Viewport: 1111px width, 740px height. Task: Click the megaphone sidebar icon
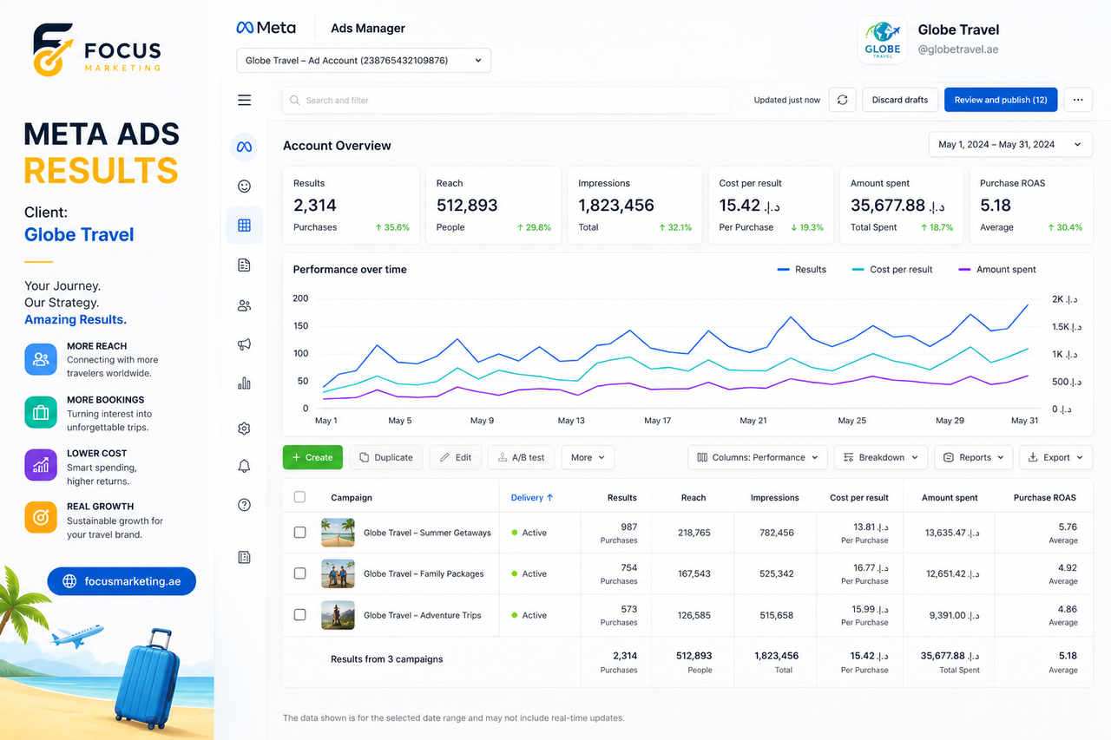(x=244, y=344)
